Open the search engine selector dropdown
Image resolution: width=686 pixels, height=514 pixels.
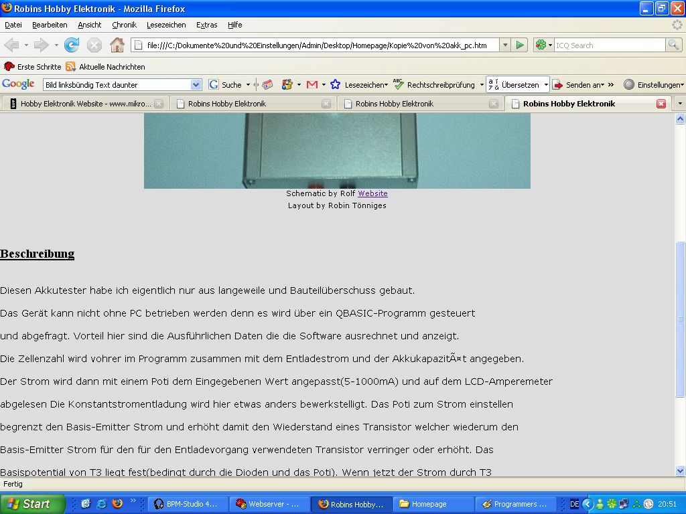pos(550,45)
